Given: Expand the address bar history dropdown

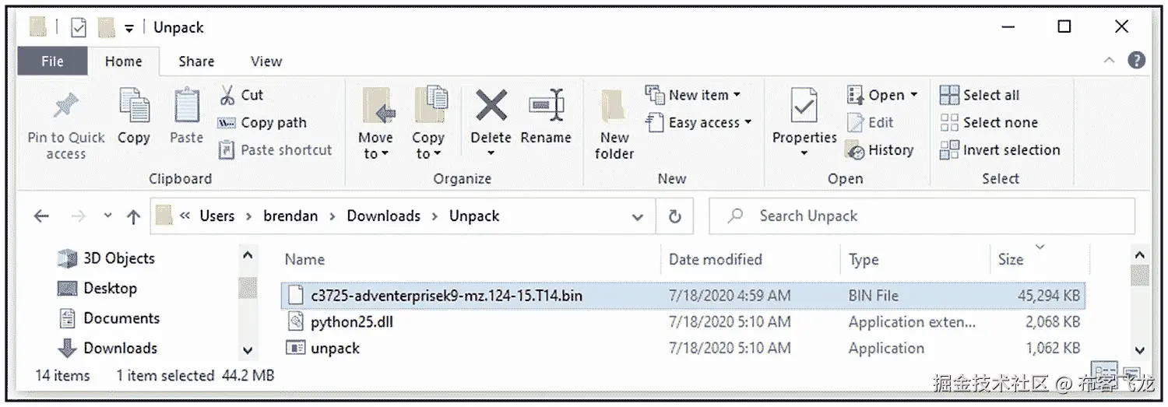Looking at the screenshot, I should click(x=638, y=216).
